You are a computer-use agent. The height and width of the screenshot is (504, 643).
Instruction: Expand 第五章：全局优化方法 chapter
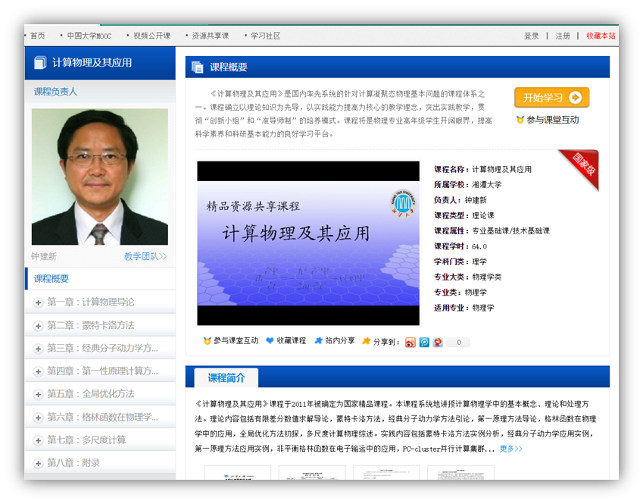click(39, 394)
